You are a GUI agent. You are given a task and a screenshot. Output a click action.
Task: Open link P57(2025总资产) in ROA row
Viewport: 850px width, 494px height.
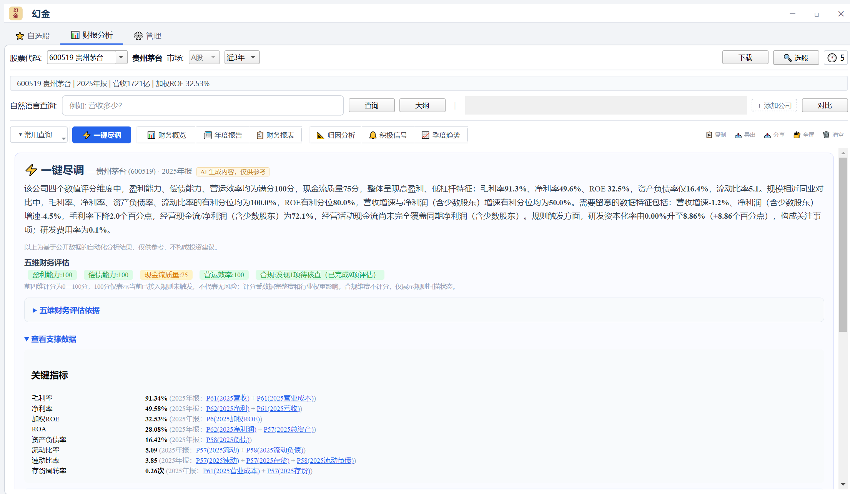click(x=289, y=429)
